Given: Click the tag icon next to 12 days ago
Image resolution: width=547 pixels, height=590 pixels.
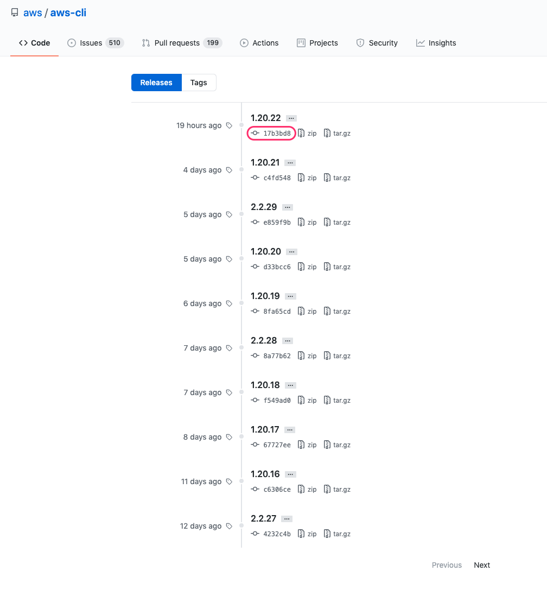Looking at the screenshot, I should [228, 525].
